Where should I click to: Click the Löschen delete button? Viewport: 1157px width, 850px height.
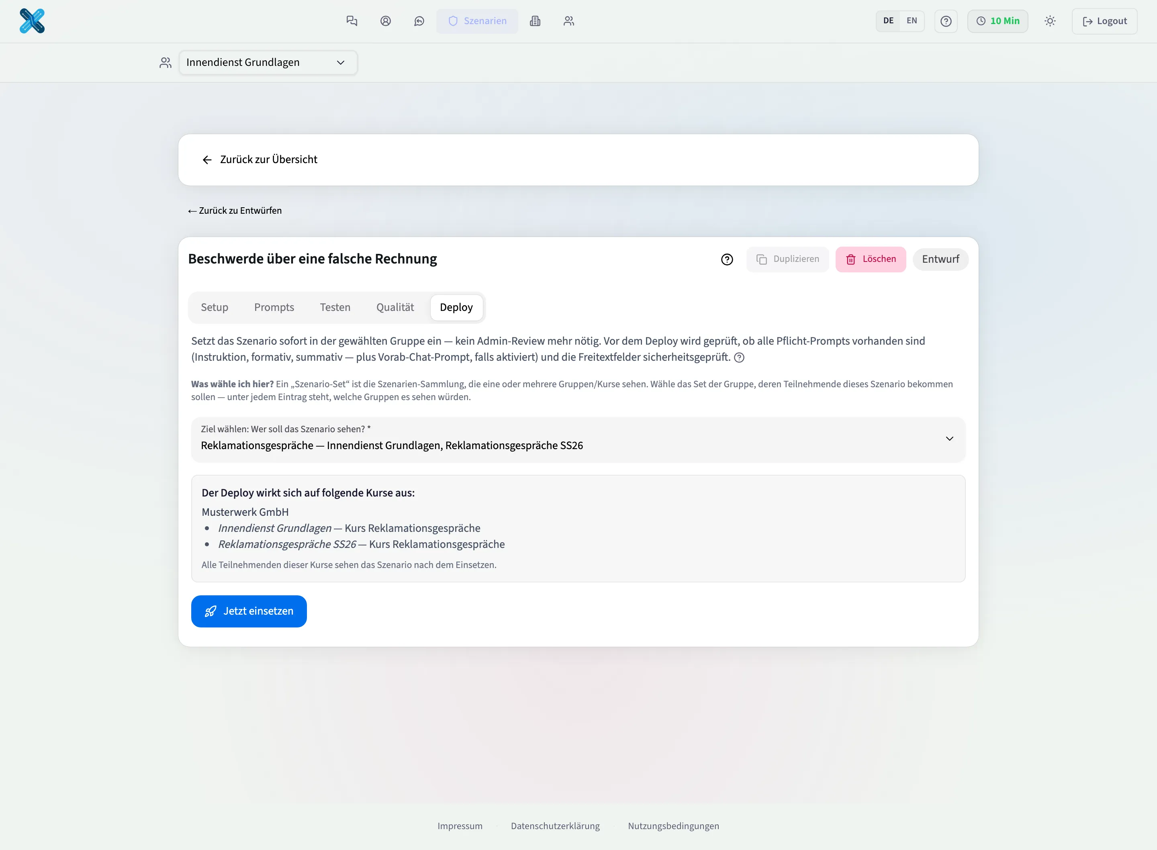coord(871,259)
